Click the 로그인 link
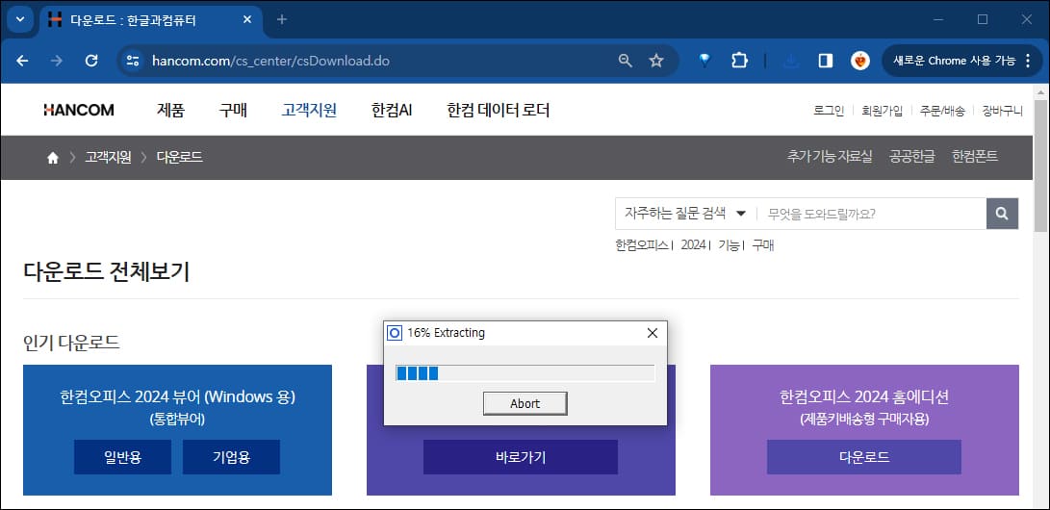Image resolution: width=1050 pixels, height=510 pixels. (829, 111)
